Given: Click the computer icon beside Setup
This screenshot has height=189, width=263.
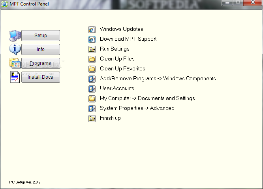Looking at the screenshot, I should (15, 36).
